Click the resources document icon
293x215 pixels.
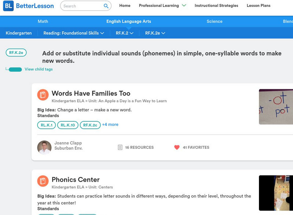(120, 147)
